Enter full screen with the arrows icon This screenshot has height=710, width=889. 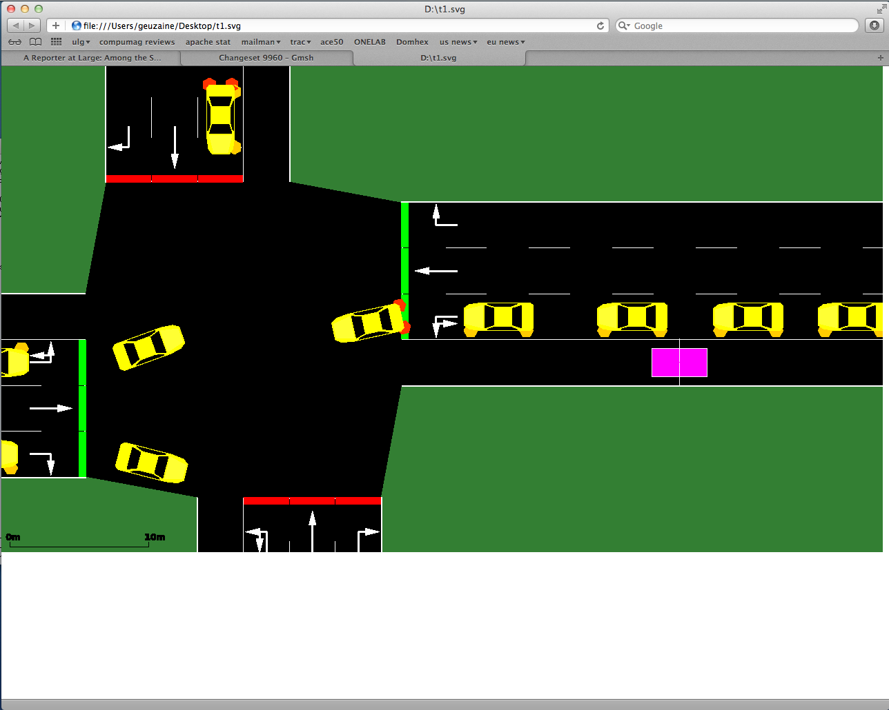tap(881, 9)
